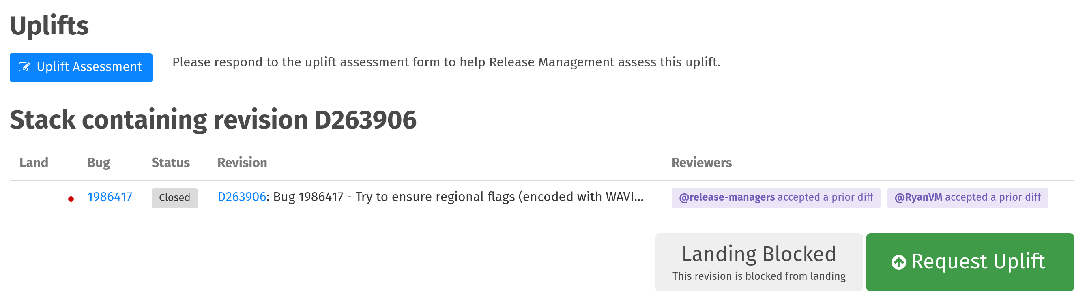
Task: Click the Bug column header
Action: (99, 163)
